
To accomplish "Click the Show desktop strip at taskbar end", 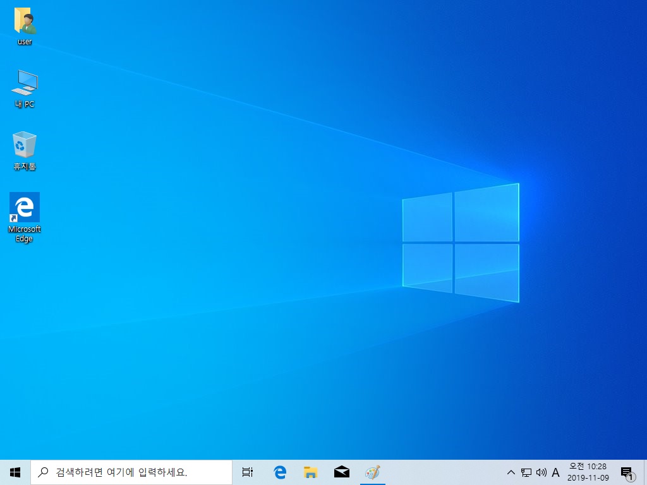I will tap(645, 472).
